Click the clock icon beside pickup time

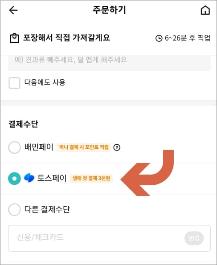pyautogui.click(x=159, y=38)
